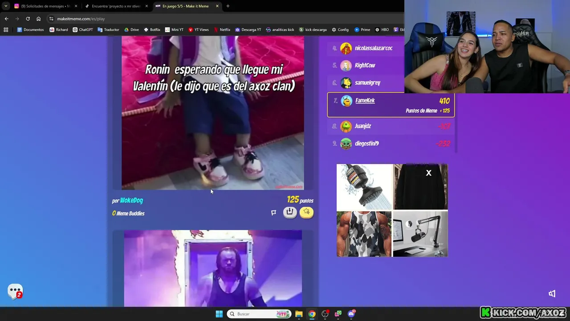Select player diegostin9 in leaderboard
570x321 pixels.
[366, 144]
